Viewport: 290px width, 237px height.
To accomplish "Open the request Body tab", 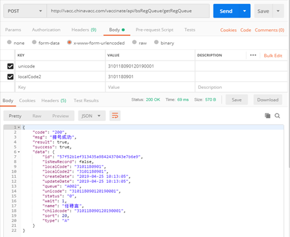I will tap(117, 30).
